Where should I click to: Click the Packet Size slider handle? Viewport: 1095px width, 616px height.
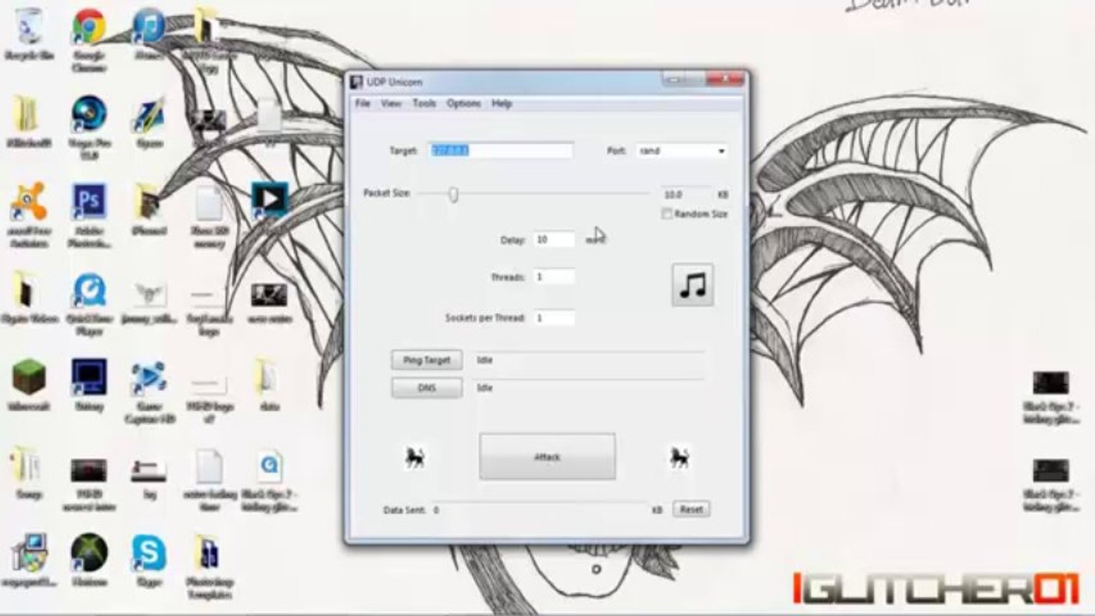coord(453,195)
